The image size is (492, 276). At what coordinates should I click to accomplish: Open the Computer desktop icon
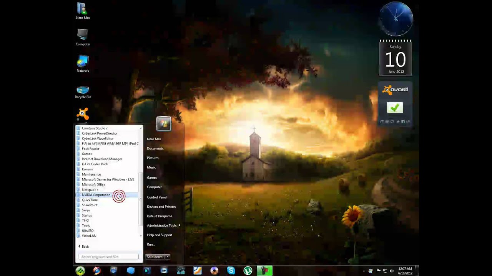tap(83, 38)
